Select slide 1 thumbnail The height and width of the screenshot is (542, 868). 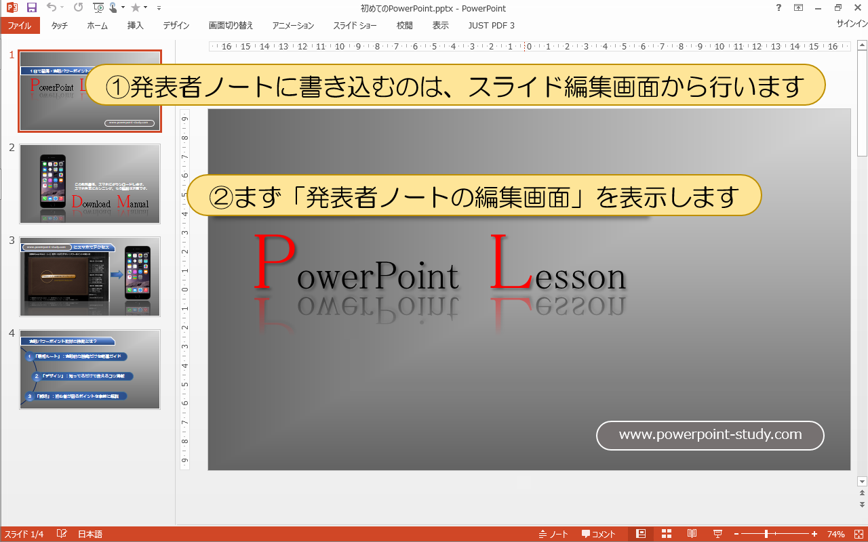(x=90, y=91)
